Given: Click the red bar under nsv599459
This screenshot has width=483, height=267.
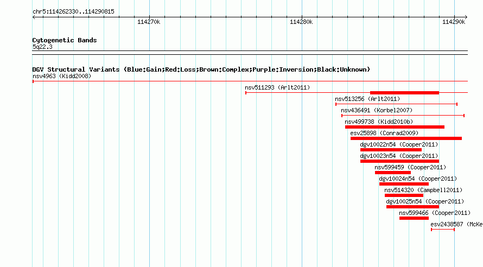Looking at the screenshot, I should pos(393,173).
